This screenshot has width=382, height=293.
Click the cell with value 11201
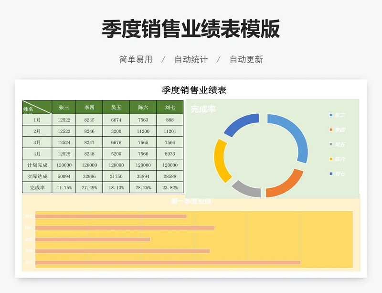170,131
